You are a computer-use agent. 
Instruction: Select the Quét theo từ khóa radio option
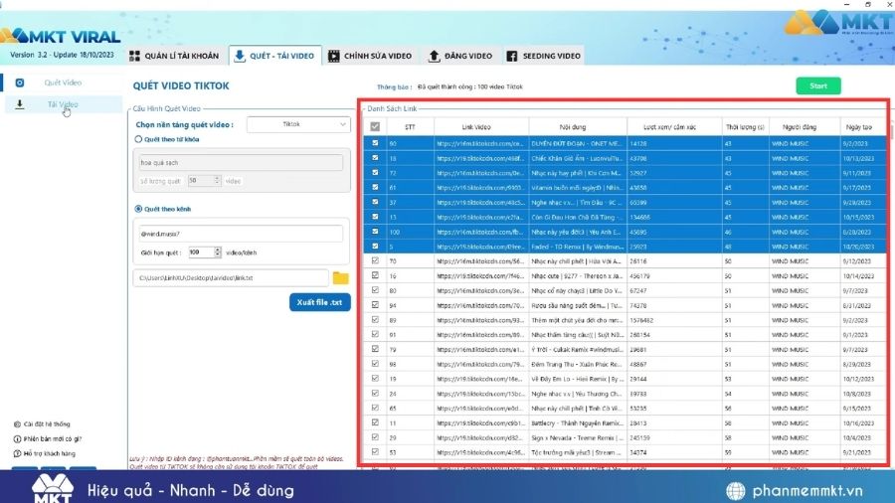[x=138, y=139]
